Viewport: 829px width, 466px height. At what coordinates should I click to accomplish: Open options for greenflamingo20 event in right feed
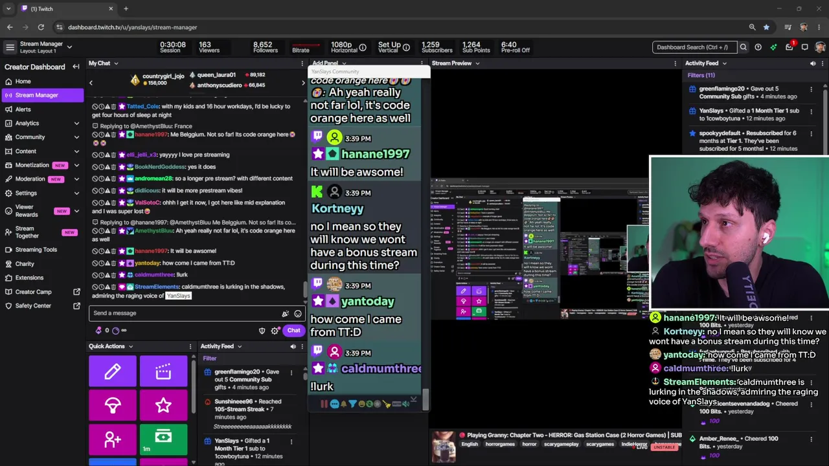[x=812, y=89]
